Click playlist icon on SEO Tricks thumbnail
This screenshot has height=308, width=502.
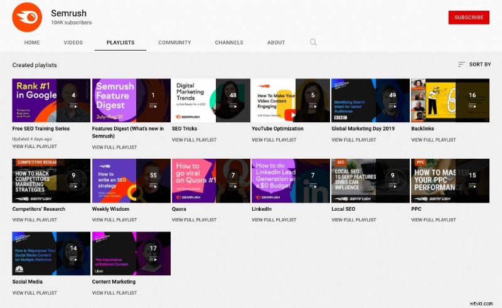[233, 105]
